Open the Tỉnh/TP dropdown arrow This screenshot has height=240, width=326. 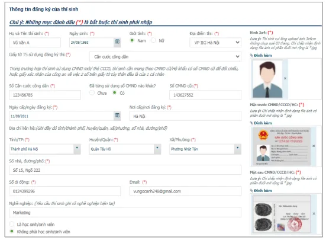77,149
